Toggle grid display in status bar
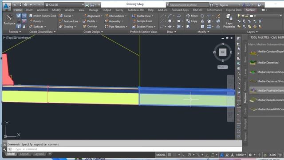Image resolution: width=284 pixels, height=160 pixels. [170, 155]
